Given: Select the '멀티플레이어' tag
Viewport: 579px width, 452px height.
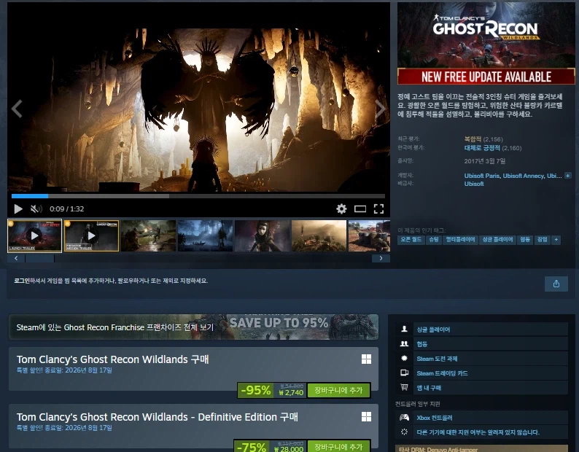Looking at the screenshot, I should pos(460,240).
